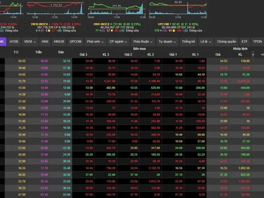264x198 pixels.
Task: Click the Bên mua group header
Action: pyautogui.click(x=139, y=49)
